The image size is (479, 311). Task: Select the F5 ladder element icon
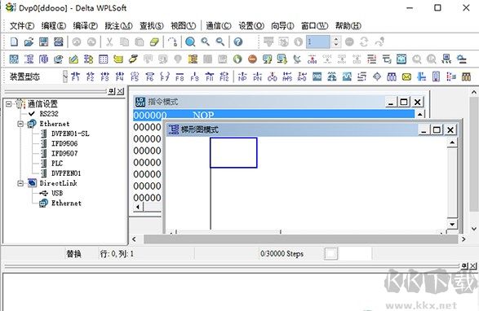click(x=135, y=77)
